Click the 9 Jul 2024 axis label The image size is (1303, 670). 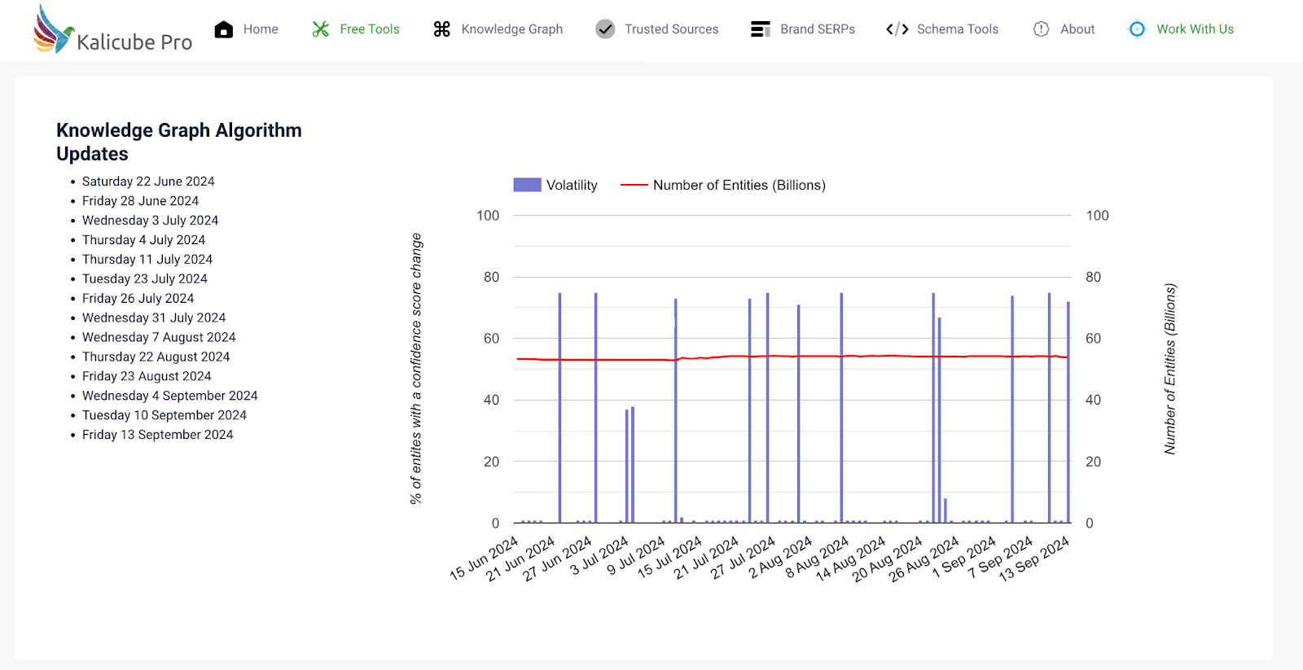[638, 556]
